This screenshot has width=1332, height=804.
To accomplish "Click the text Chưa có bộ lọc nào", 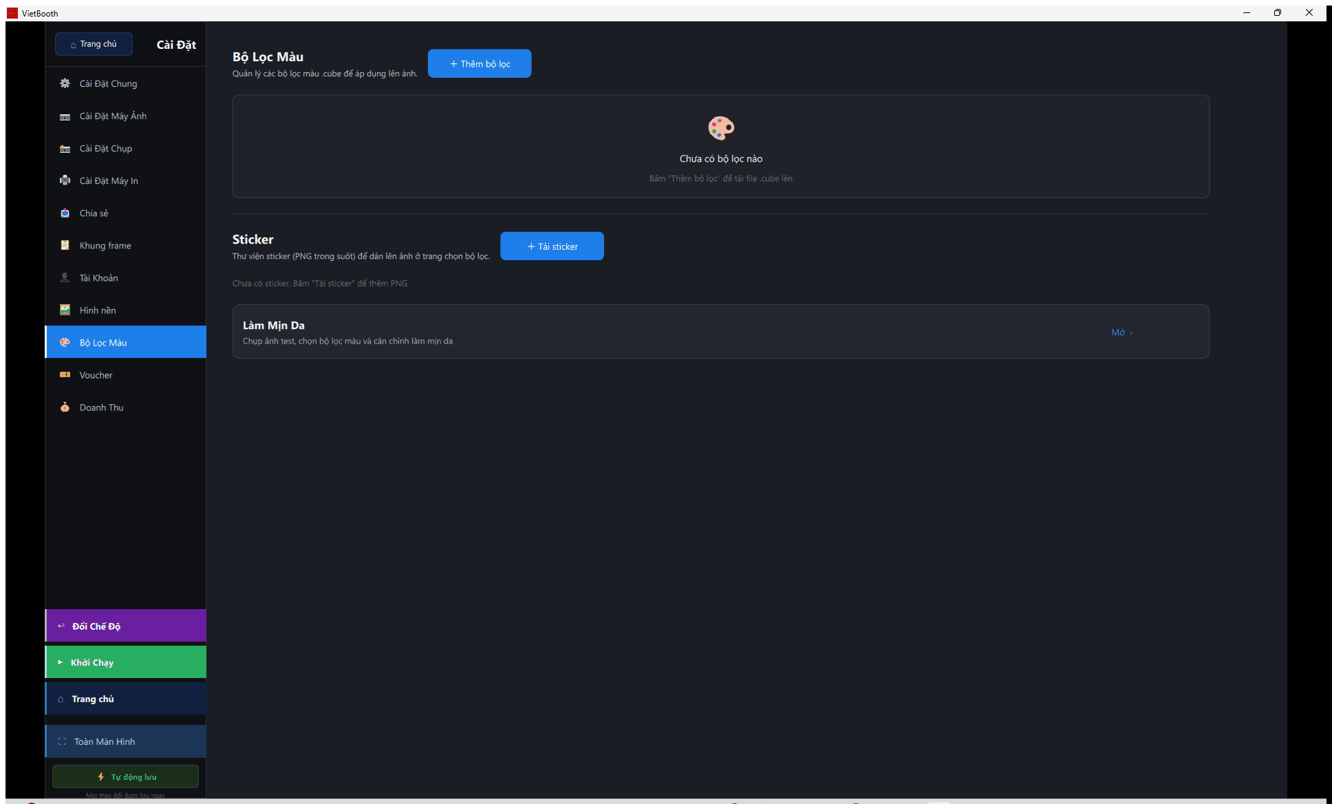I will pyautogui.click(x=721, y=158).
